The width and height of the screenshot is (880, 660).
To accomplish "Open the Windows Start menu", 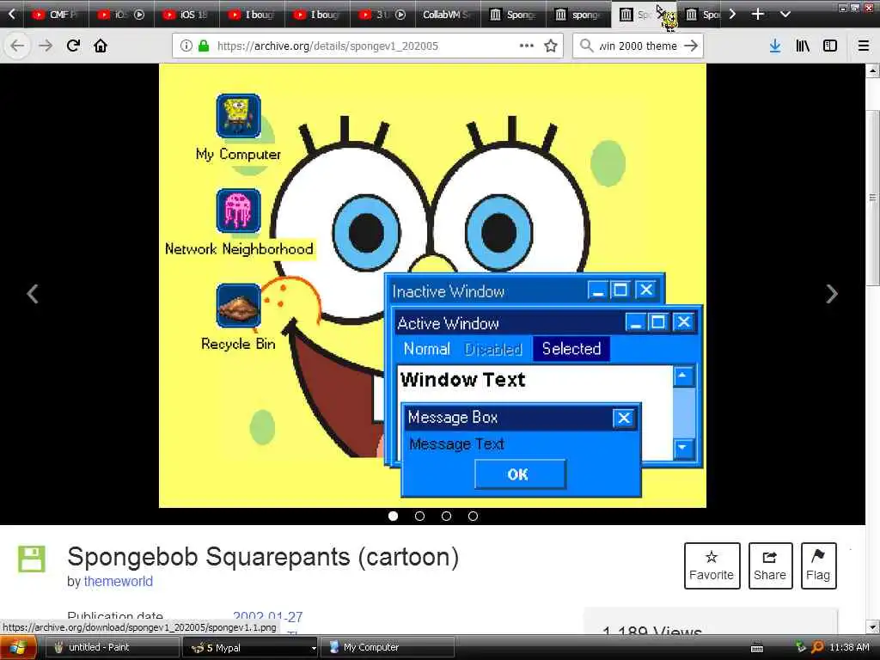I will [x=17, y=648].
